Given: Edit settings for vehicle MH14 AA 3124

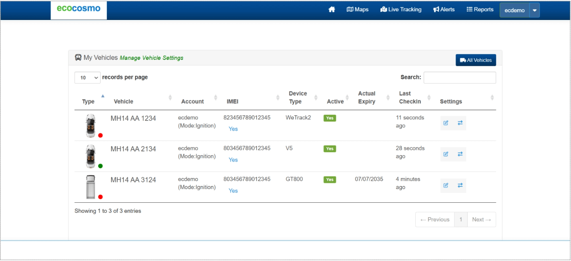Looking at the screenshot, I should 446,185.
